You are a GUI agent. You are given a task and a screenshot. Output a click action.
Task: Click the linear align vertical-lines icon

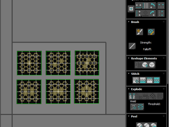tap(145, 6)
